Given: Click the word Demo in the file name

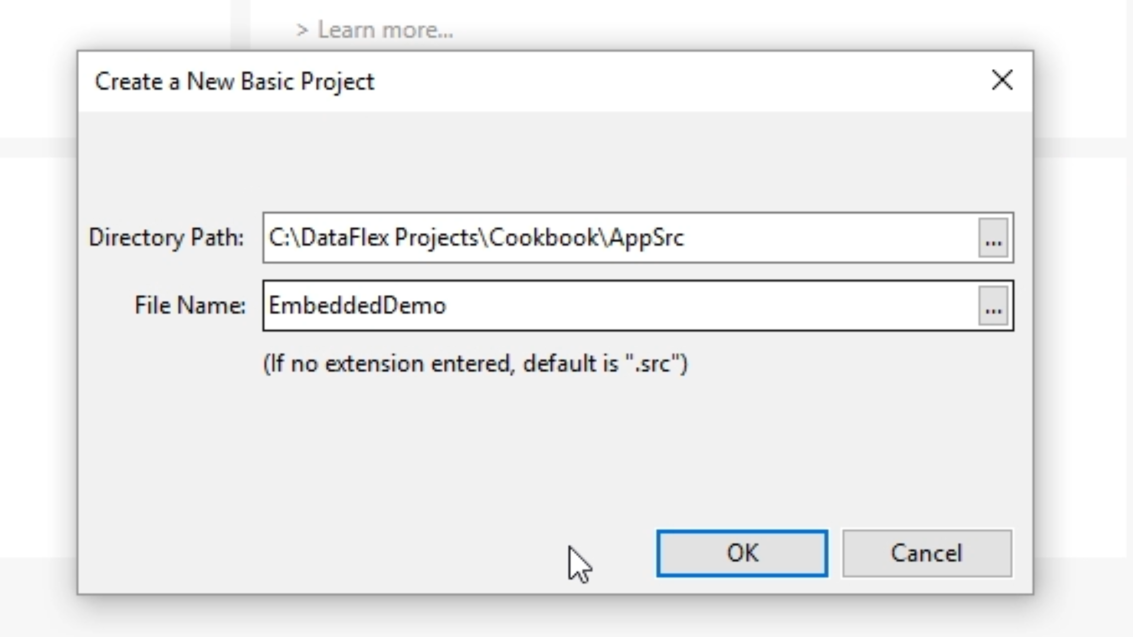Looking at the screenshot, I should tap(414, 306).
